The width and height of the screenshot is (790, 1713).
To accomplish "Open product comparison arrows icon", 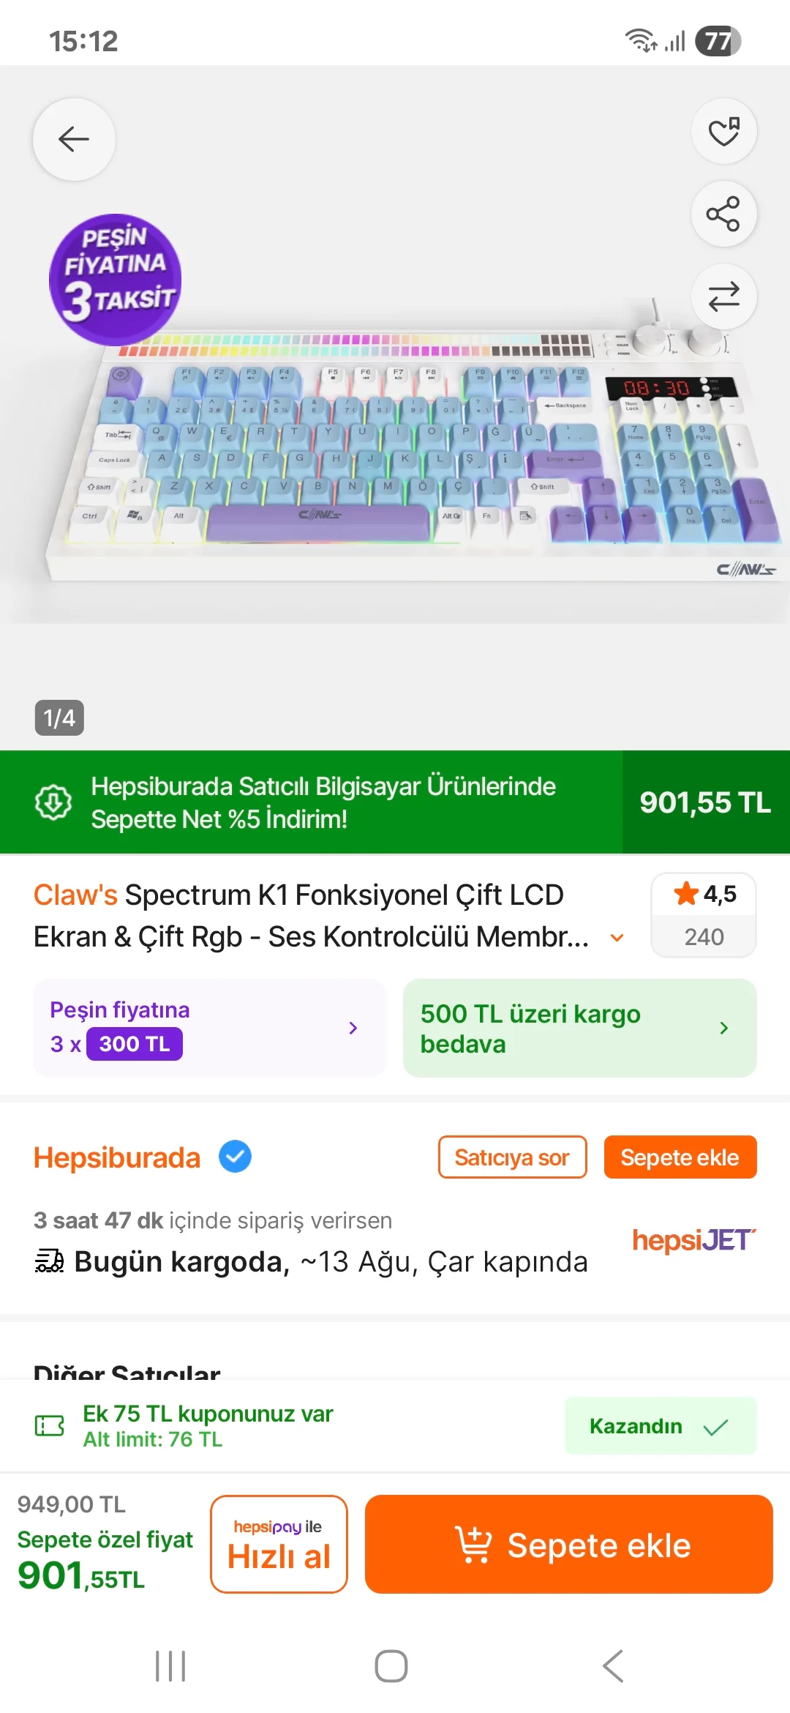I will pos(723,296).
